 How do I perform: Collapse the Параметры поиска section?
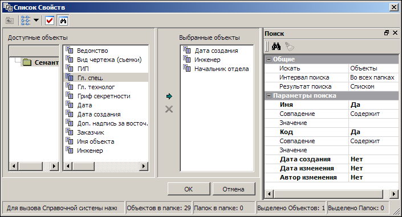269,96
